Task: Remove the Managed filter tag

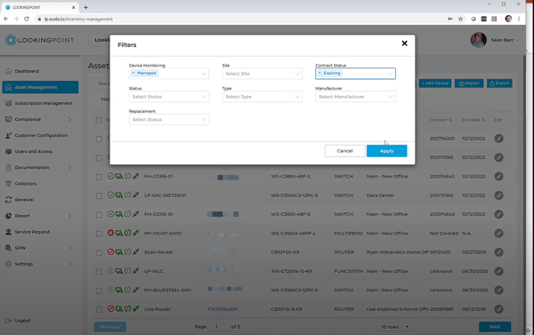Action: (133, 73)
